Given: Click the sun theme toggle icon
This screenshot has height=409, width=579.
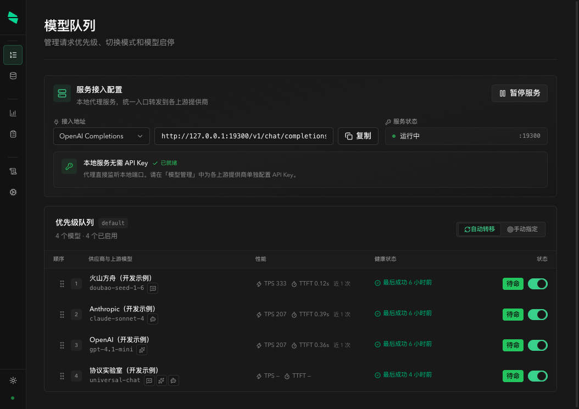Looking at the screenshot, I should pos(13,380).
